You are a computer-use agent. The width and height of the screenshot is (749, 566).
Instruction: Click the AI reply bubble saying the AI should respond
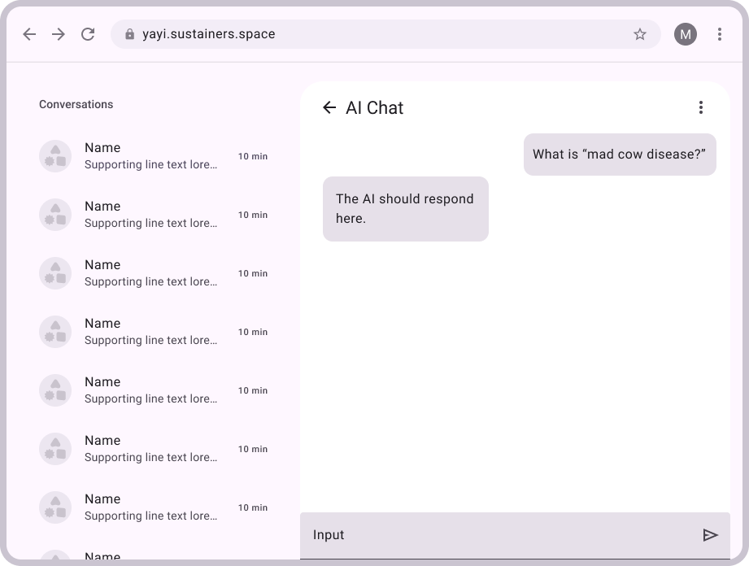tap(405, 208)
